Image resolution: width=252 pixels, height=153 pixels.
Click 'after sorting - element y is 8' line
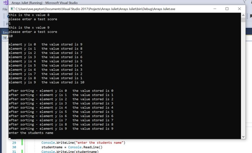click(61, 124)
